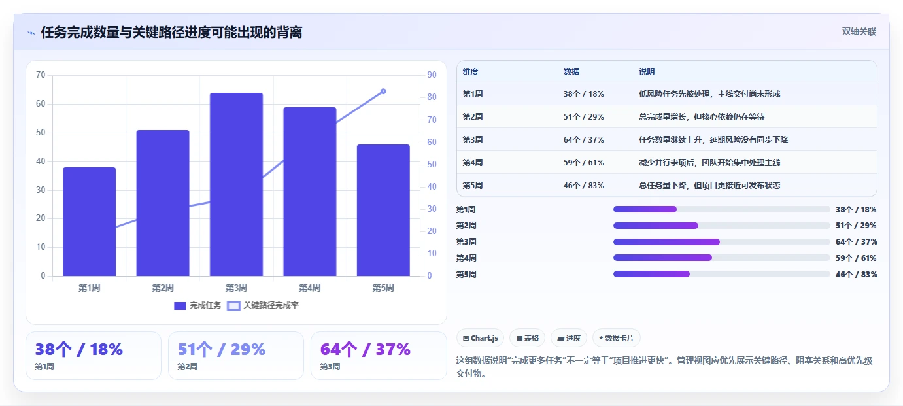Click the note 减少并行事项后，团队开始集中处理主线
903x406 pixels.
click(x=709, y=163)
